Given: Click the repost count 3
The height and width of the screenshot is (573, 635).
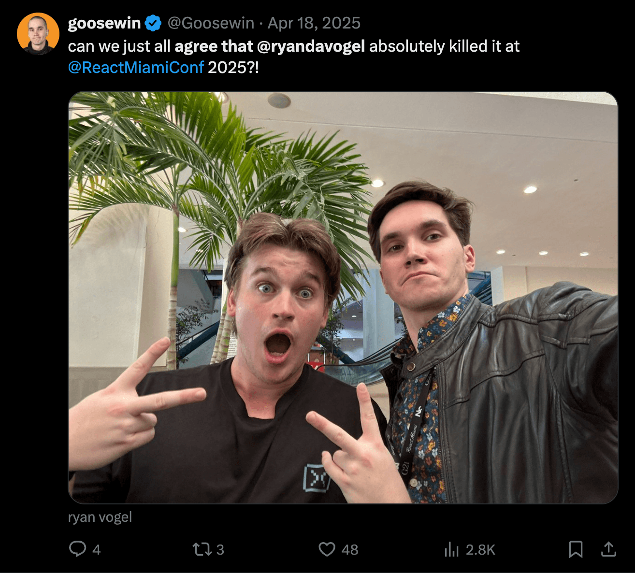Looking at the screenshot, I should (220, 549).
